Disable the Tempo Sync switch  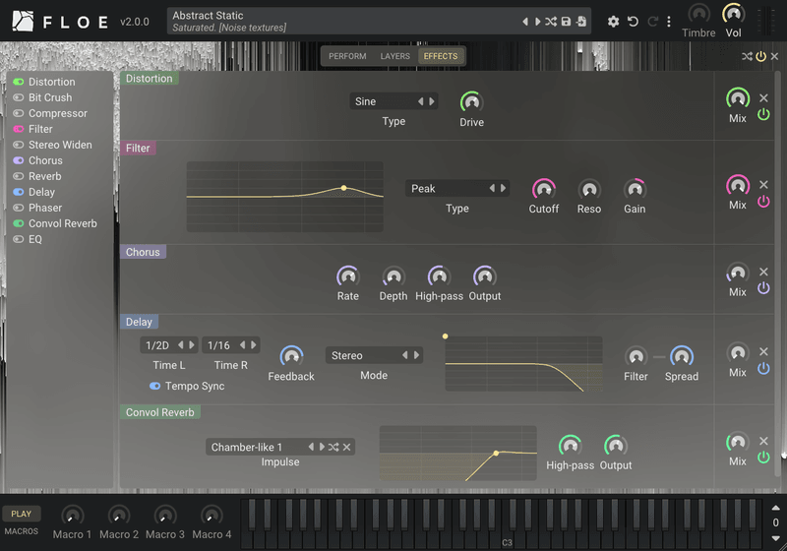(155, 386)
